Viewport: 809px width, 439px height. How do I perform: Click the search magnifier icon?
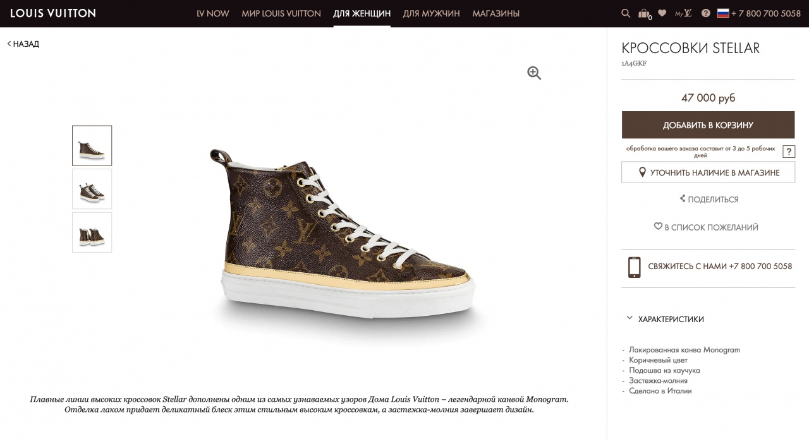tap(626, 13)
